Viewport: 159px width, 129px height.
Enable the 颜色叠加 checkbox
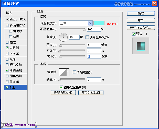click(x=7, y=65)
